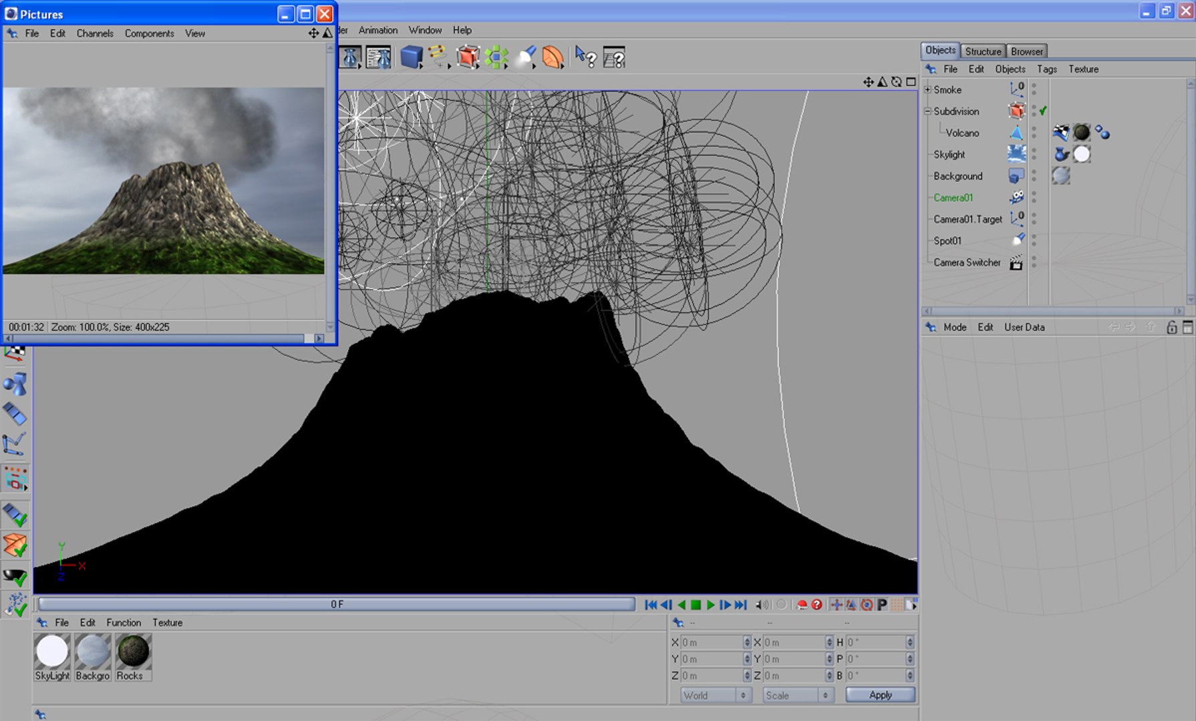
Task: Activate the context help cursor icon
Action: [x=585, y=57]
